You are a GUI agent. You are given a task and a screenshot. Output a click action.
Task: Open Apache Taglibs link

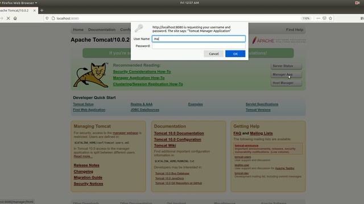[x=284, y=168]
